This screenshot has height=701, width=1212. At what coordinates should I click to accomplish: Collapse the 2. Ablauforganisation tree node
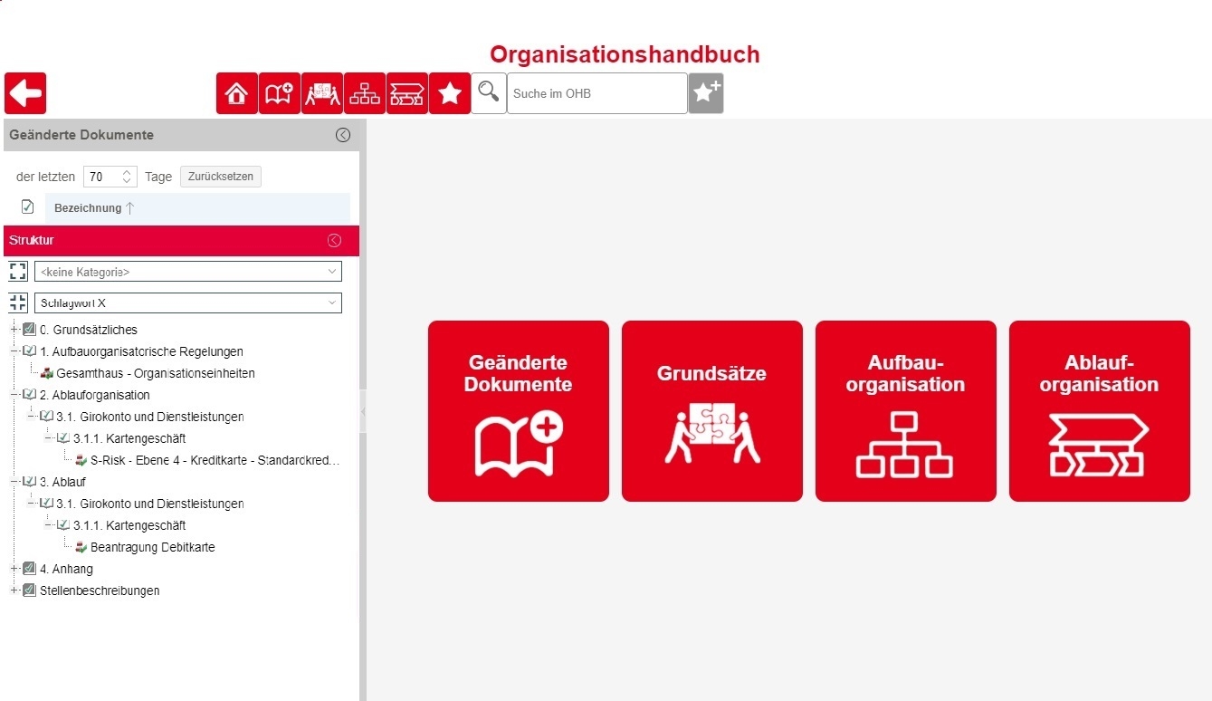pyautogui.click(x=14, y=395)
